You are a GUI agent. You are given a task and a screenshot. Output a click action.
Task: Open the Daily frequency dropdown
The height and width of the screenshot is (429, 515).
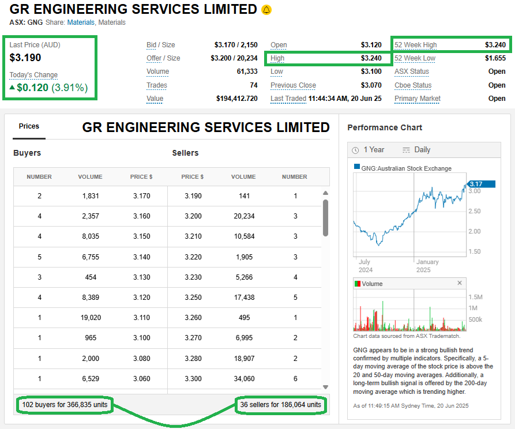coord(422,150)
